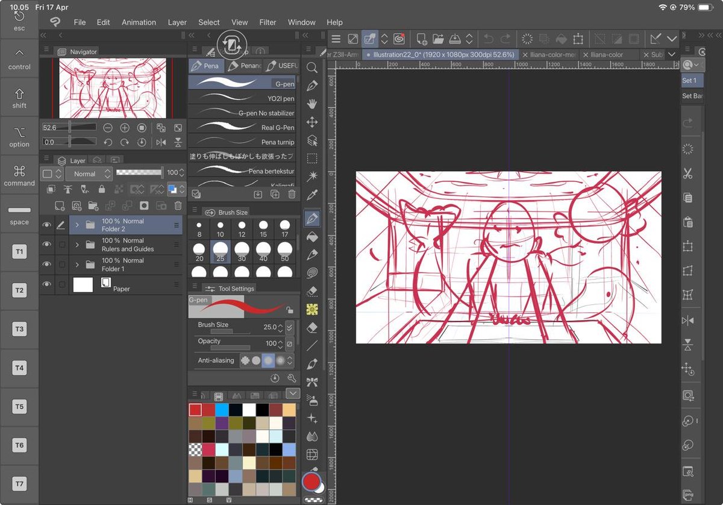This screenshot has width=723, height=505.
Task: Select the Eyedropper tool
Action: (312, 195)
